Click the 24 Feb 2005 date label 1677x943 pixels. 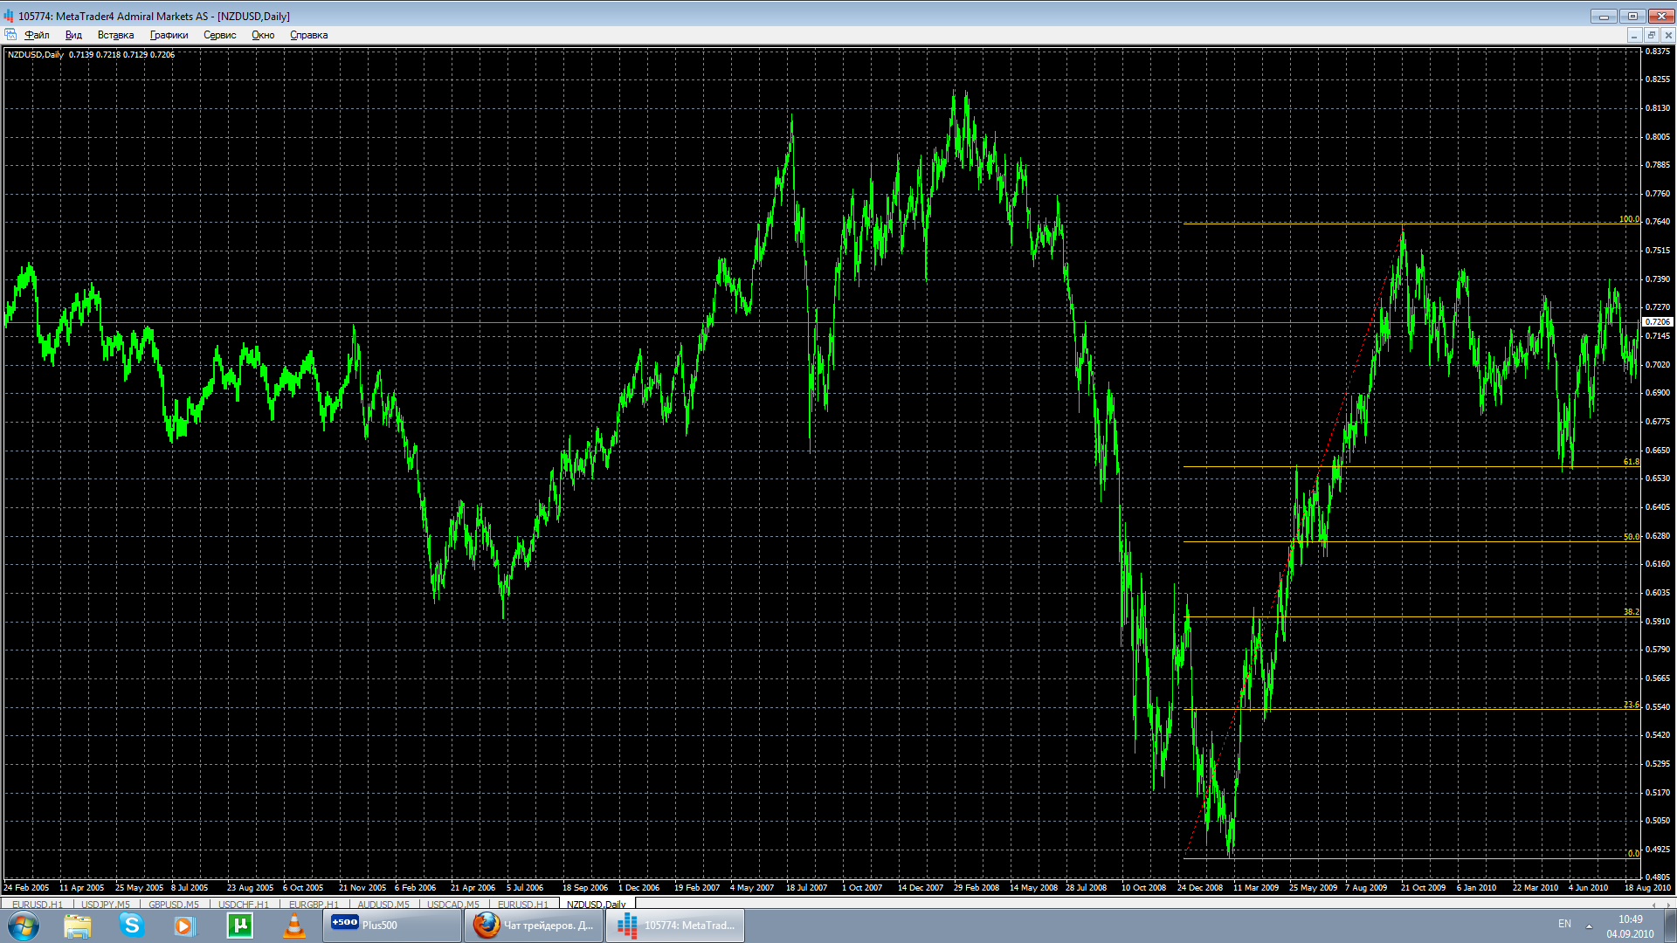[26, 887]
